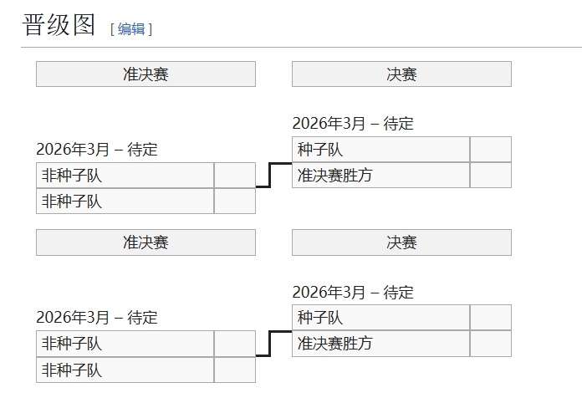Select the 准决赛胜方 cell in the first bracket

click(380, 176)
